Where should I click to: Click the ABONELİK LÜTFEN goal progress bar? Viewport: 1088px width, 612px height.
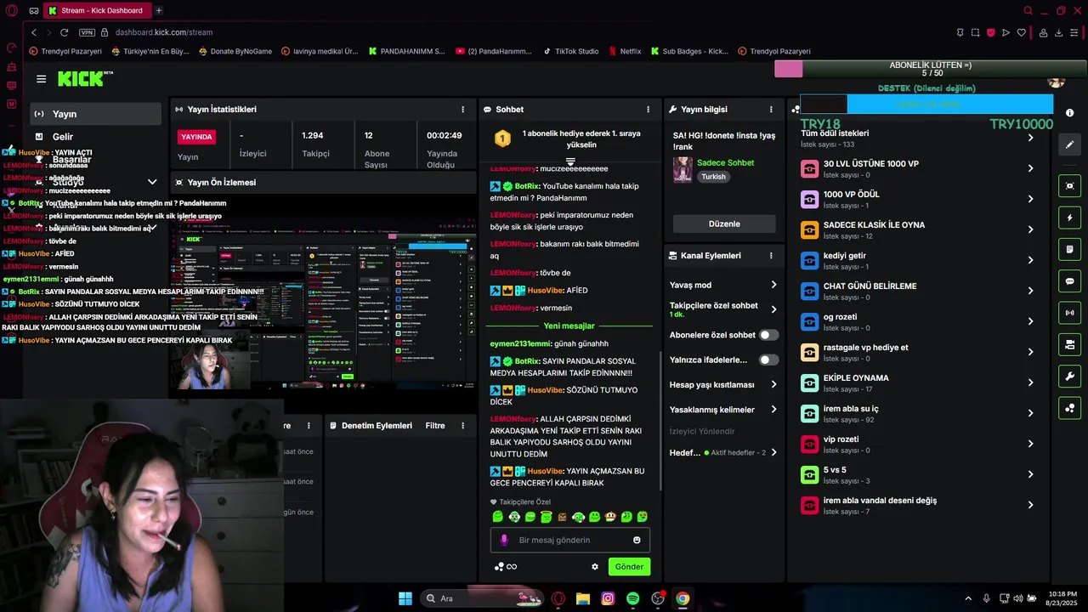[930, 69]
